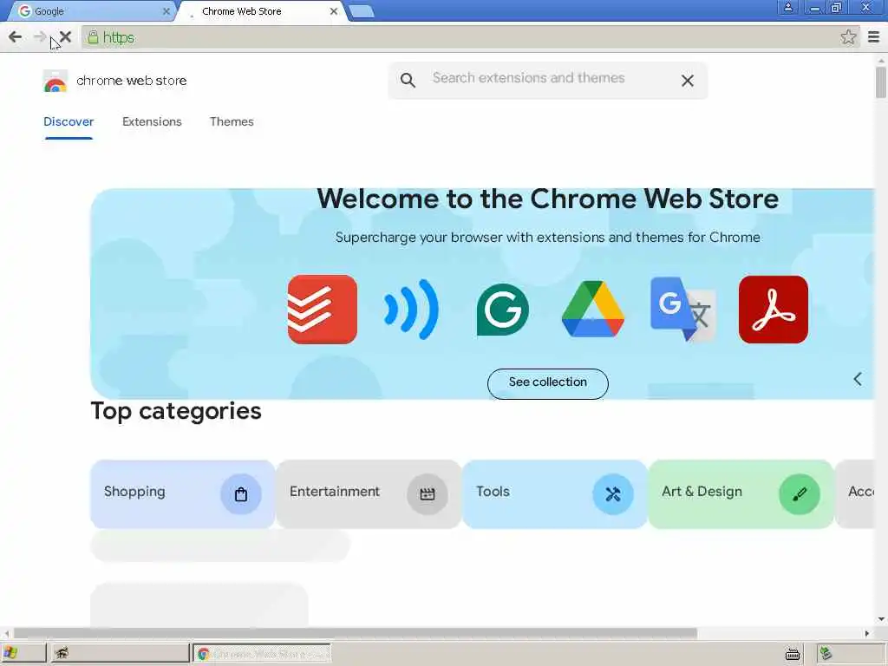Click the Start button on the taskbar
The image size is (888, 666).
tap(23, 653)
